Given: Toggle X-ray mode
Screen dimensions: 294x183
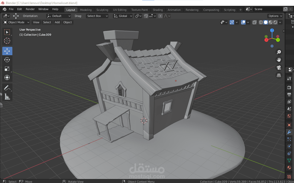Looking at the screenshot, I should (x=254, y=22).
